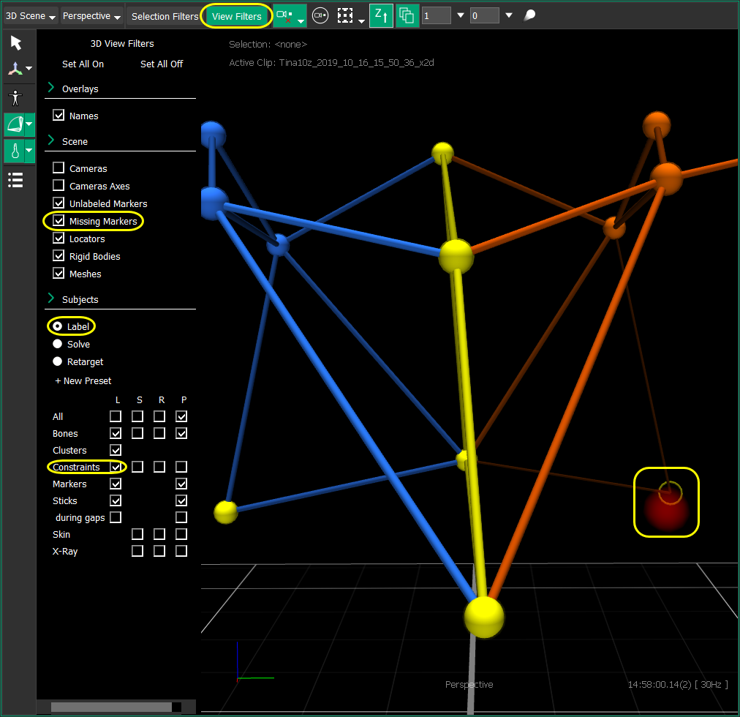Click the circled camera icon
The image size is (740, 717).
pyautogui.click(x=320, y=15)
